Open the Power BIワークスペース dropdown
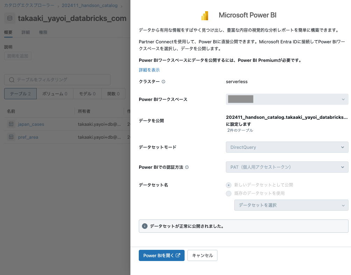The width and height of the screenshot is (351, 275). (287, 99)
